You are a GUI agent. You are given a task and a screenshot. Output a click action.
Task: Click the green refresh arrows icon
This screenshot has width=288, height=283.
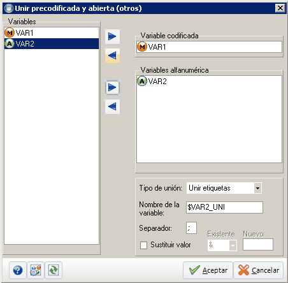pos(54,270)
